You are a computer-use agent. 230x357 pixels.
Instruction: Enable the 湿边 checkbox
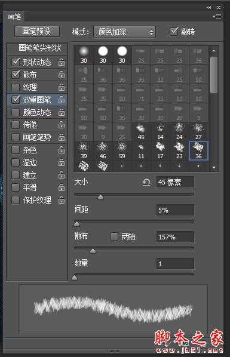(x=16, y=162)
